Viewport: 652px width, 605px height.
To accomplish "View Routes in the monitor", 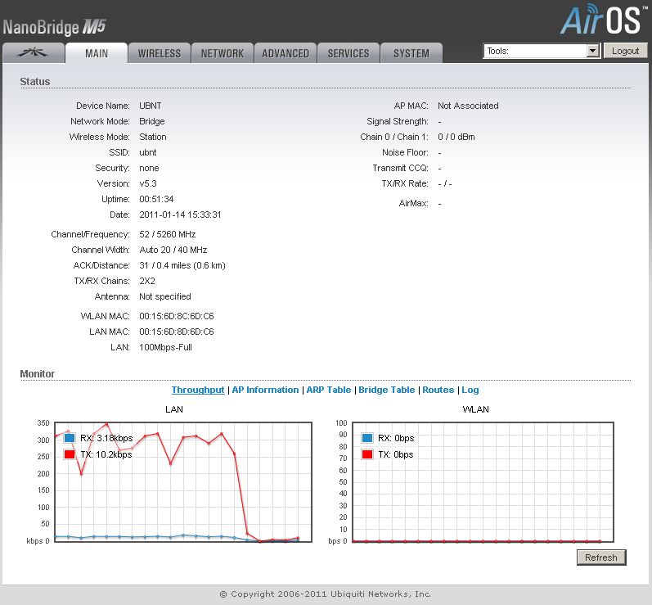I will coord(438,390).
